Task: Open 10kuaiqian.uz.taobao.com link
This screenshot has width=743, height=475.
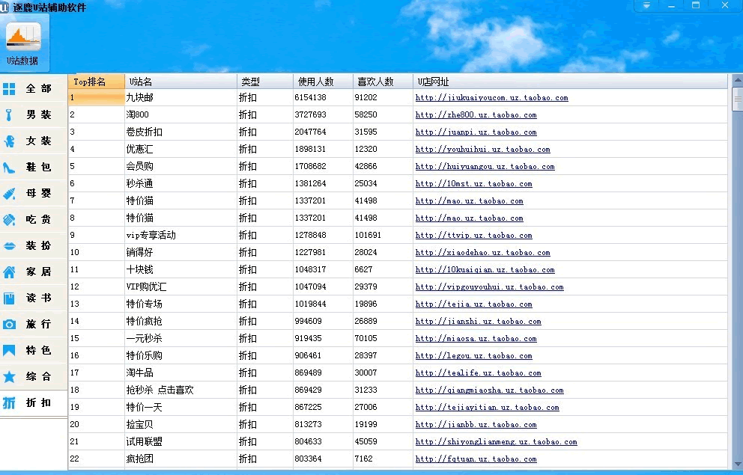Action: click(485, 270)
